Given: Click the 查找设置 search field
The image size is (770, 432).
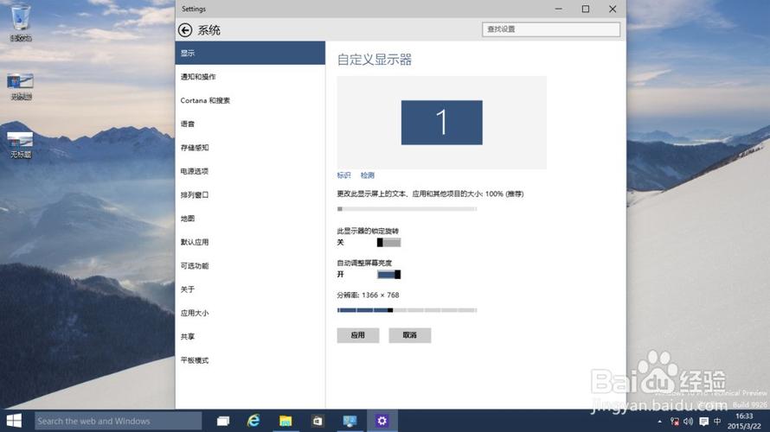Looking at the screenshot, I should [551, 29].
